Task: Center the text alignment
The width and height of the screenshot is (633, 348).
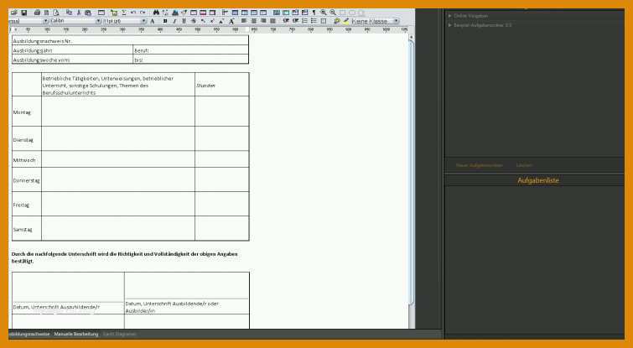Action: tap(253, 21)
